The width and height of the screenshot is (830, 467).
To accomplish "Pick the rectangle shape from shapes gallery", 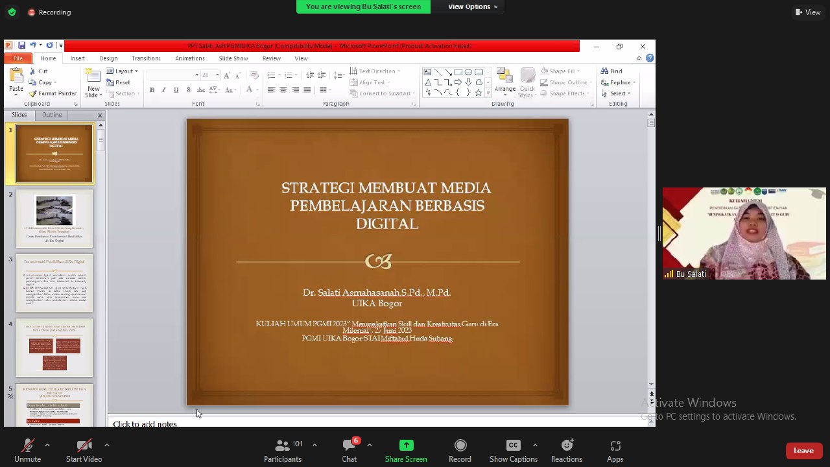I will click(x=458, y=72).
